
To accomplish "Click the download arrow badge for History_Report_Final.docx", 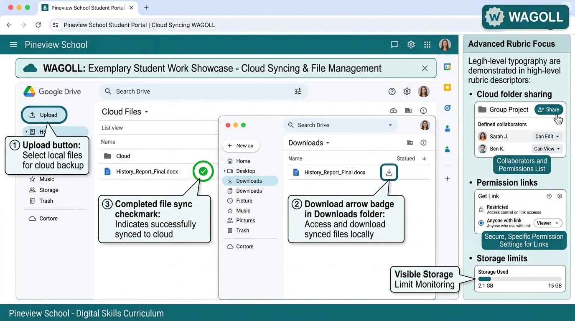I will (389, 172).
